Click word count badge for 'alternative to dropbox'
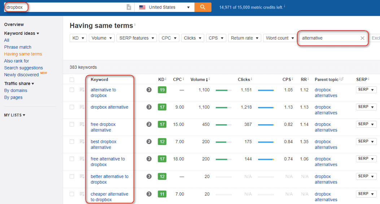 point(149,90)
